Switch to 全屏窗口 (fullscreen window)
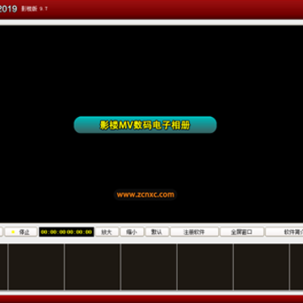The height and width of the screenshot is (303, 303). (x=242, y=232)
